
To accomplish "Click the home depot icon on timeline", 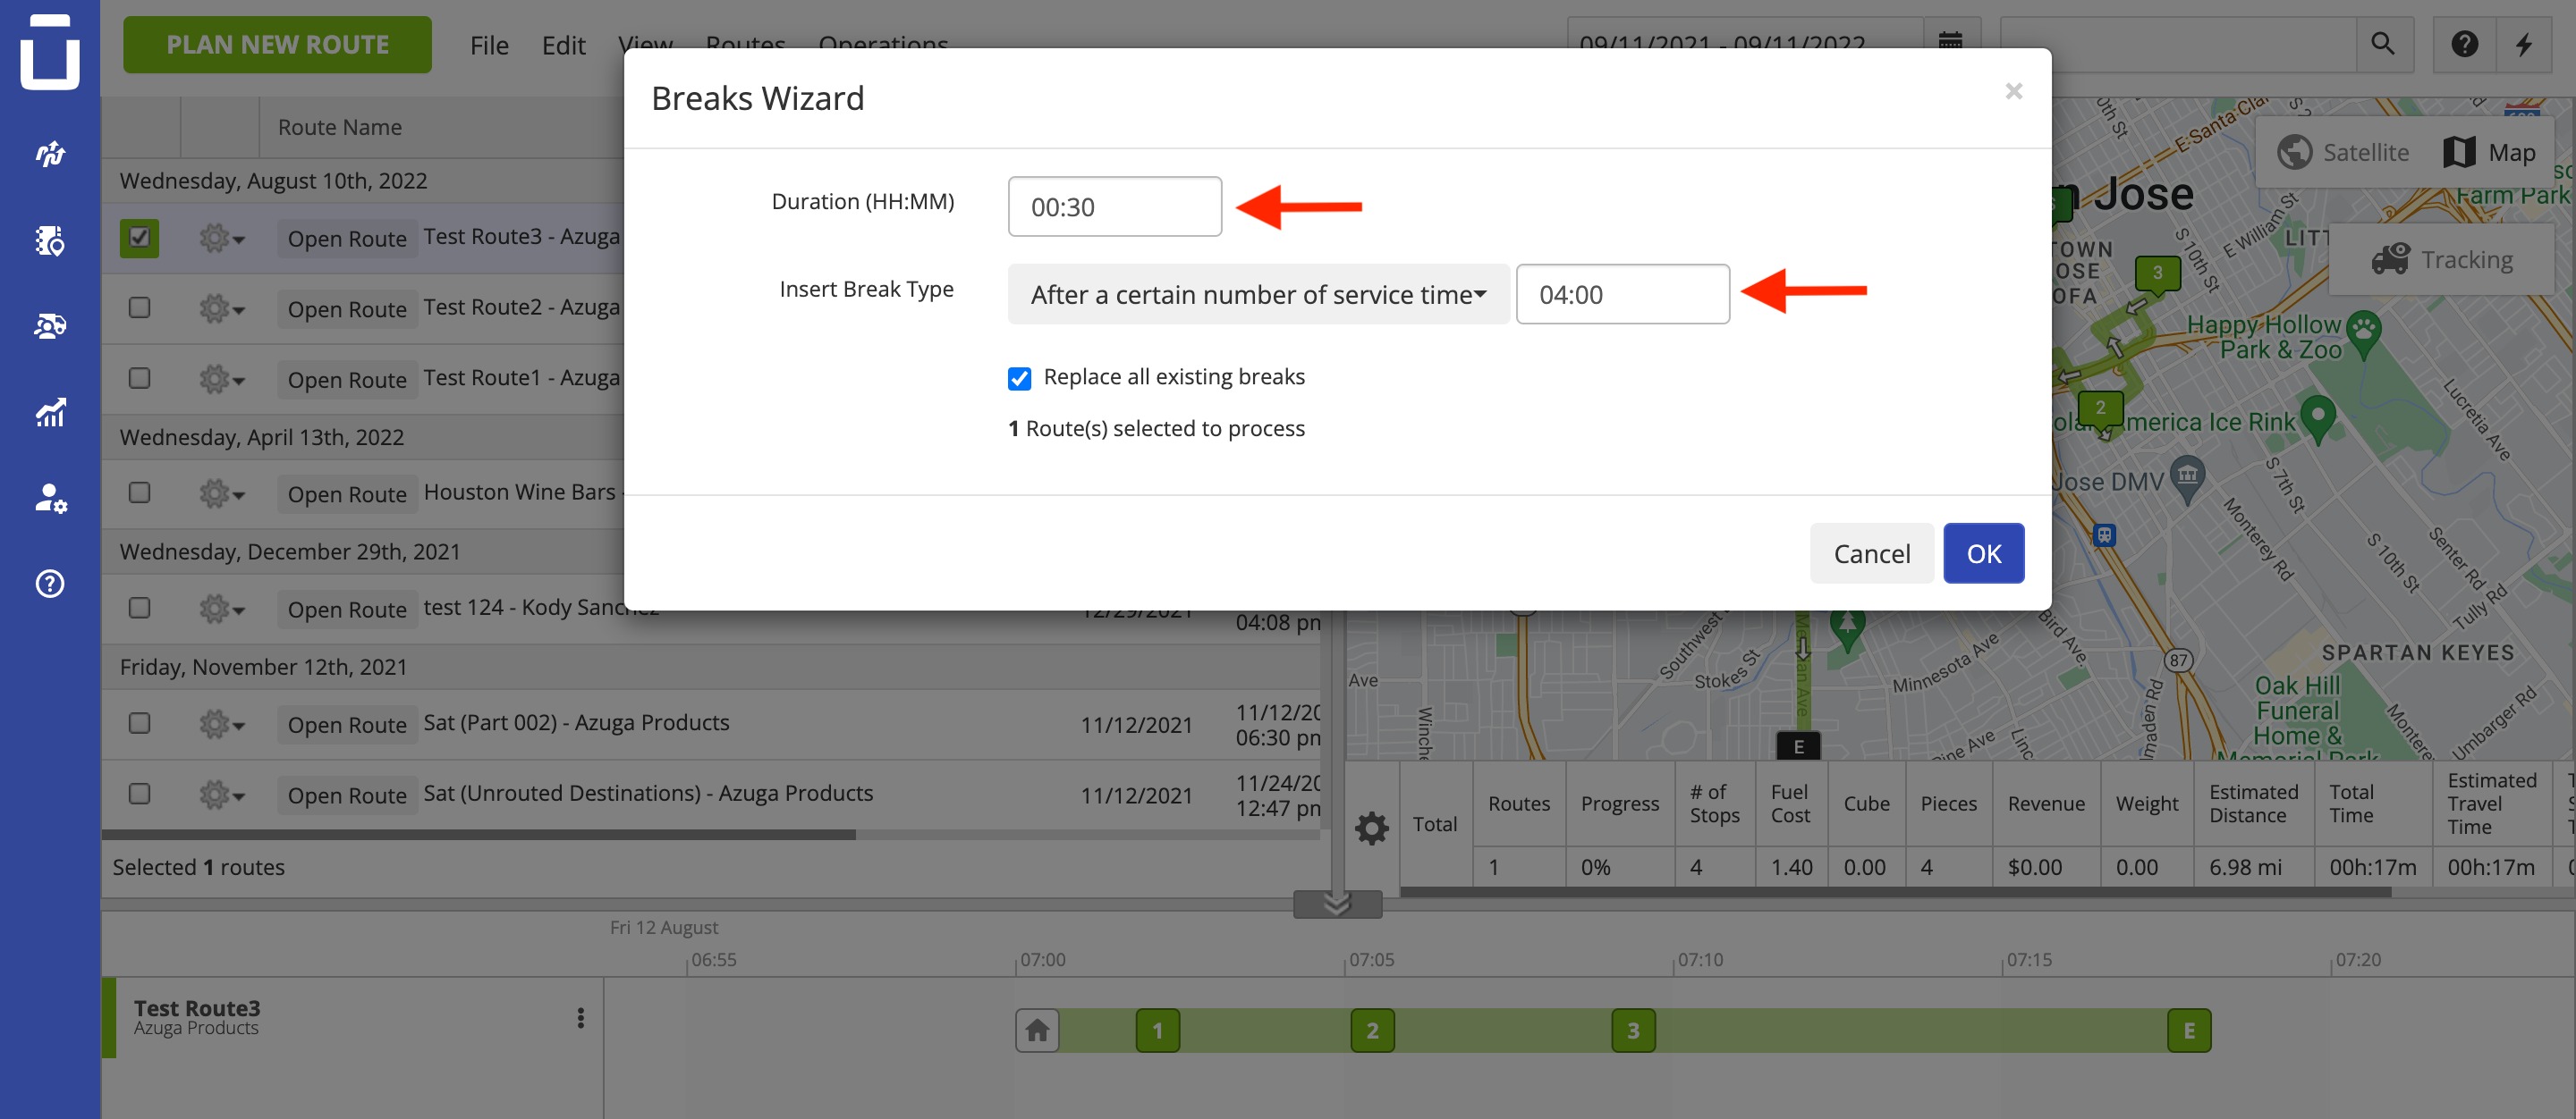I will coord(1037,1031).
